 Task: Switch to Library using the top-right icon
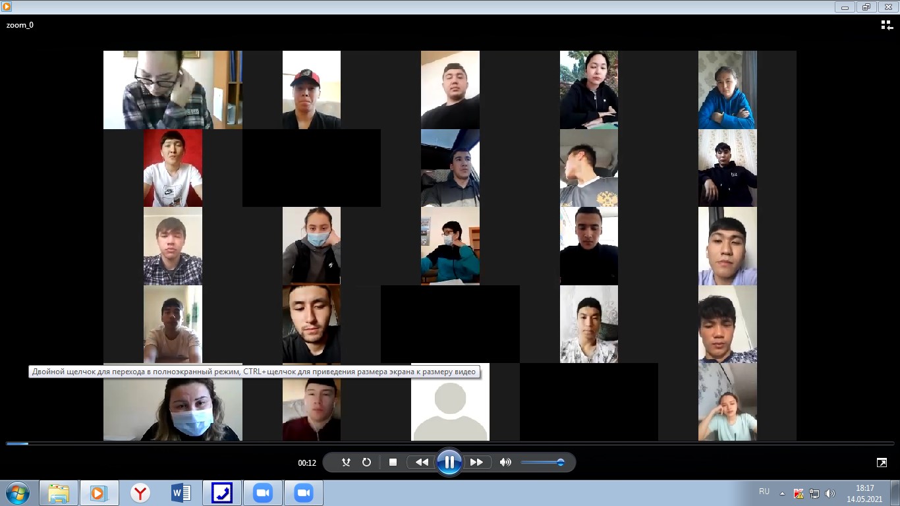pos(887,25)
